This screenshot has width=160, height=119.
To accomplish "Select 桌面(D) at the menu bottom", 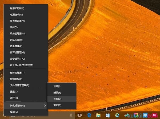I will tap(14, 112).
